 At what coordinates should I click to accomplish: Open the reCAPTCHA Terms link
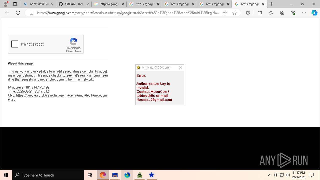[x=77, y=51]
